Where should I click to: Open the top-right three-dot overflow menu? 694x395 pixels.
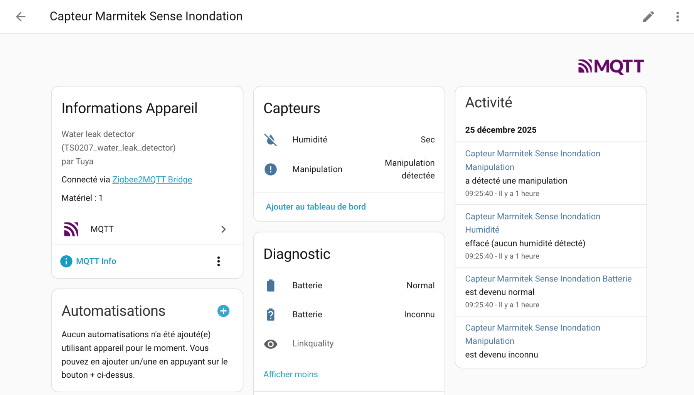[677, 17]
